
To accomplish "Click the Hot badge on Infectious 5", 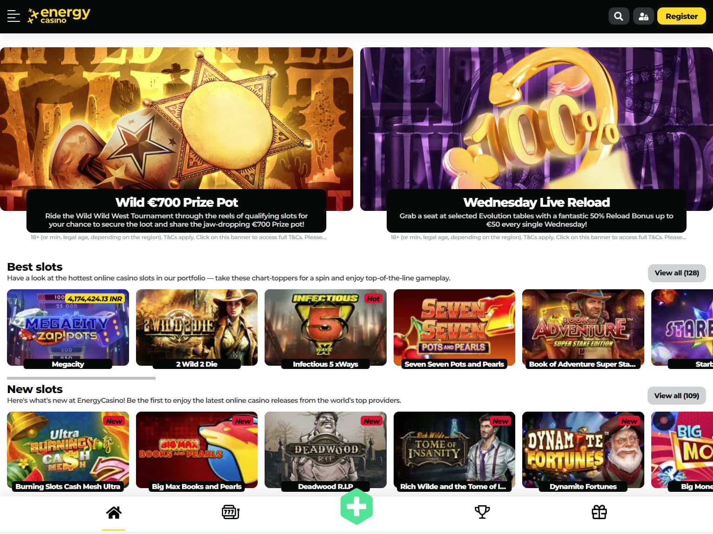I will (373, 299).
